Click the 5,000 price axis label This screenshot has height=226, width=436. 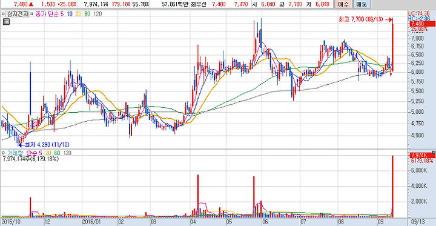(417, 111)
